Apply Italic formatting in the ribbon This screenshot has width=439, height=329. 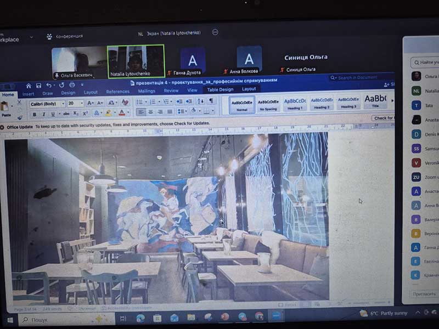[43, 114]
